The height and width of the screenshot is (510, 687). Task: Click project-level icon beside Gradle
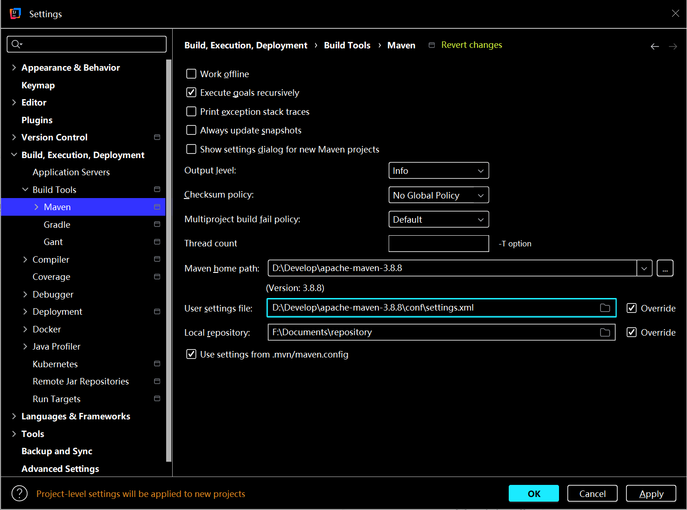[157, 225]
